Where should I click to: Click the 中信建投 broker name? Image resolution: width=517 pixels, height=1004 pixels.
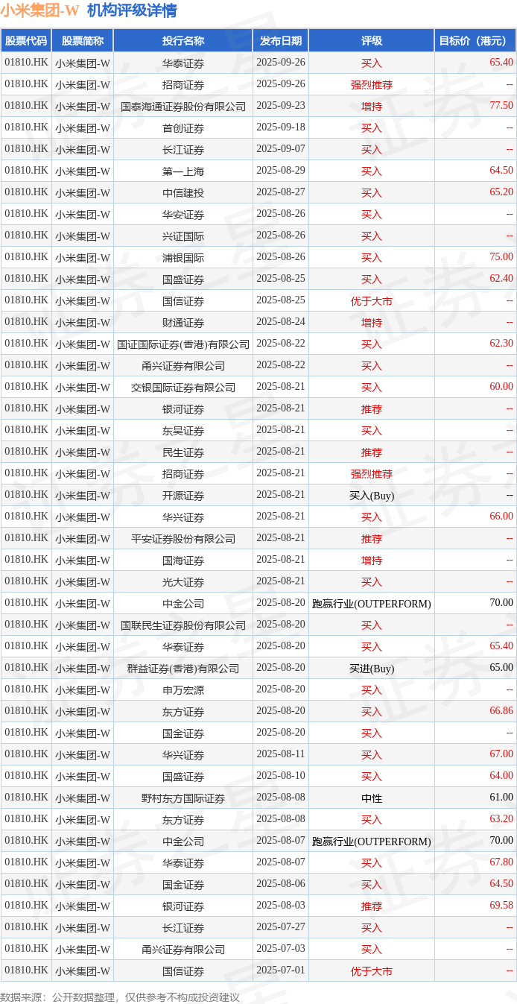tap(183, 193)
